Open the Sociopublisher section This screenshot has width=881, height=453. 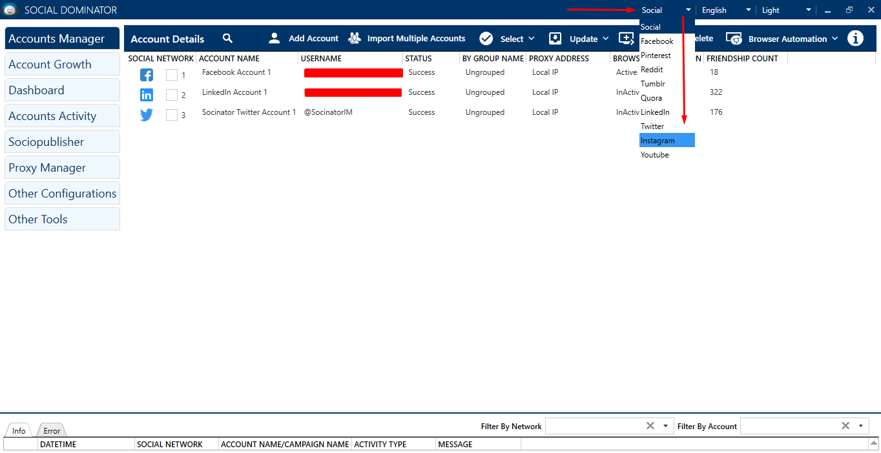(x=62, y=142)
